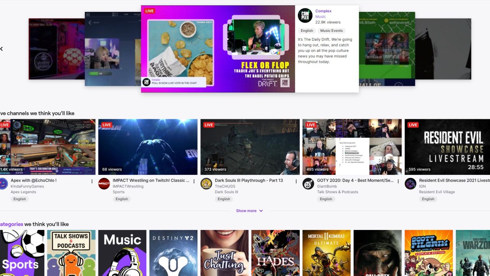Open the Complex channel avatar in carousel
This screenshot has width=490, height=276.
tap(305, 15)
